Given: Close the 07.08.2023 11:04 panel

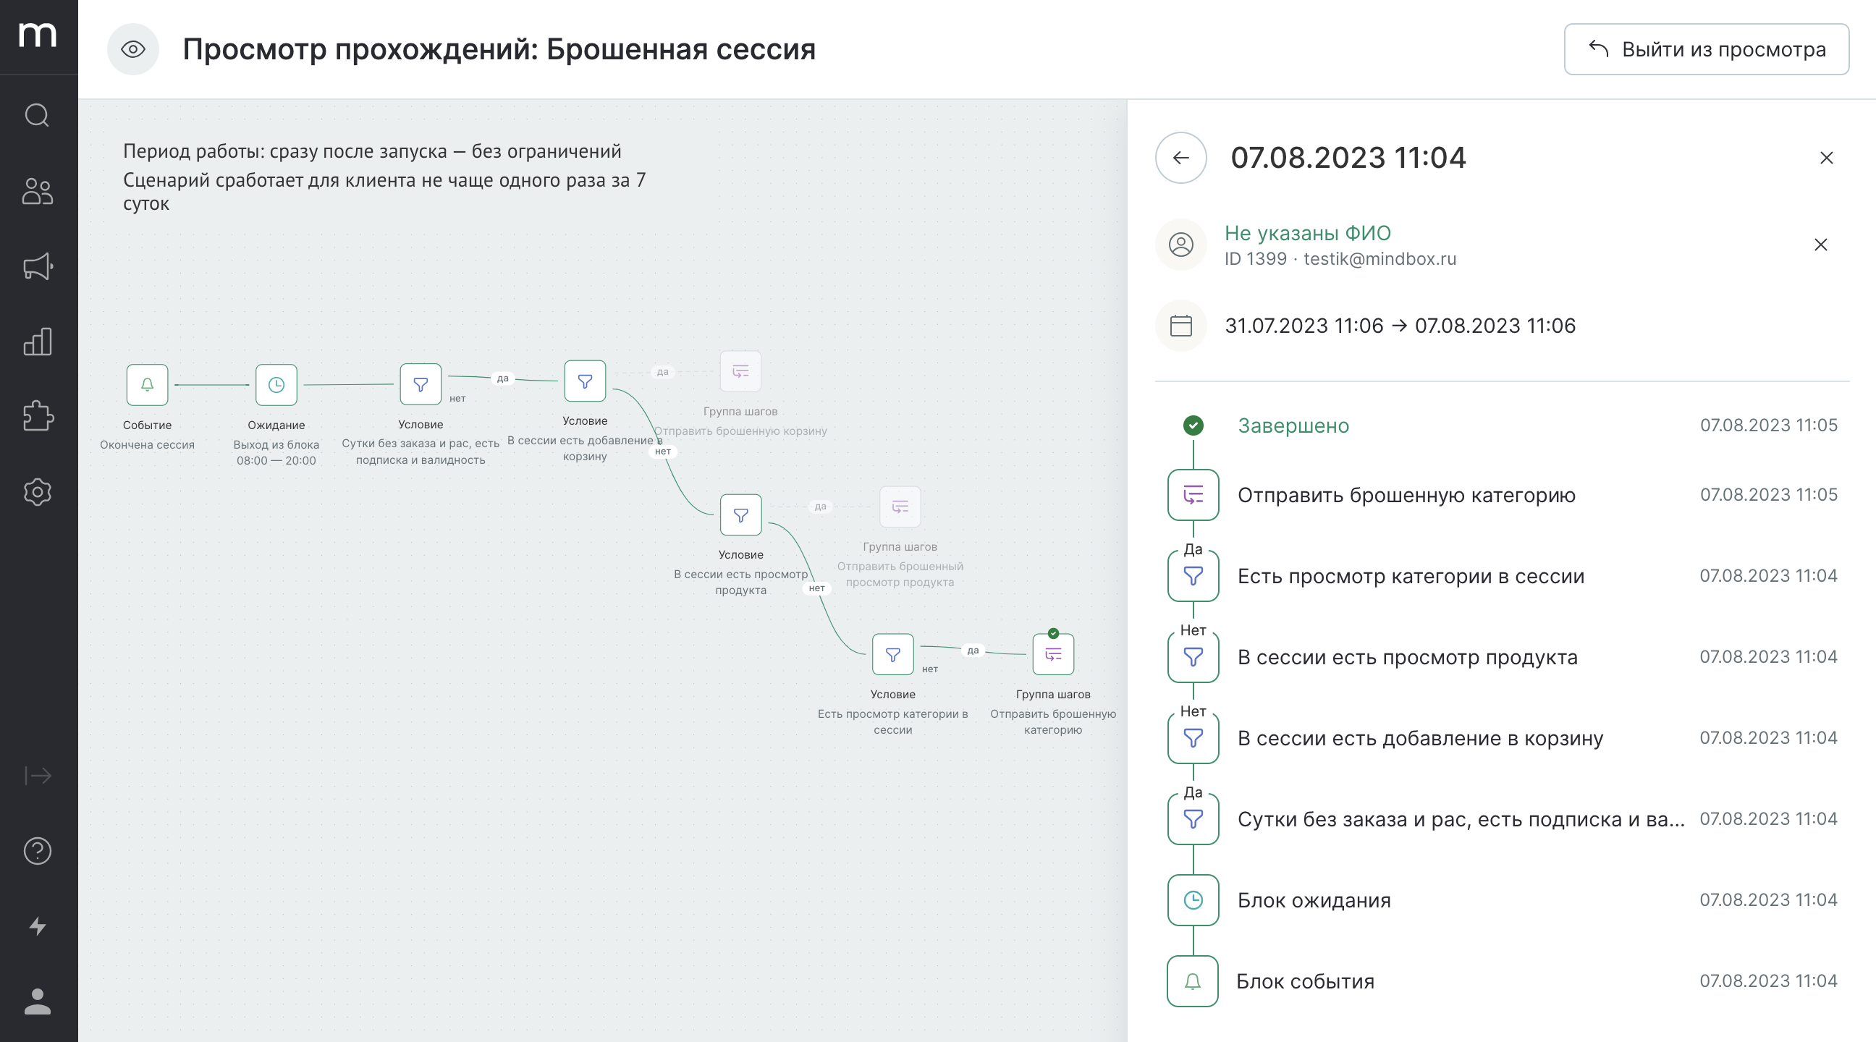Looking at the screenshot, I should [x=1827, y=158].
